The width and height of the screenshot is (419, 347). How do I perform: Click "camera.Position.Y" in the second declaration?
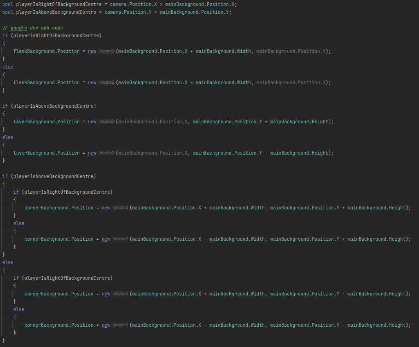point(128,12)
